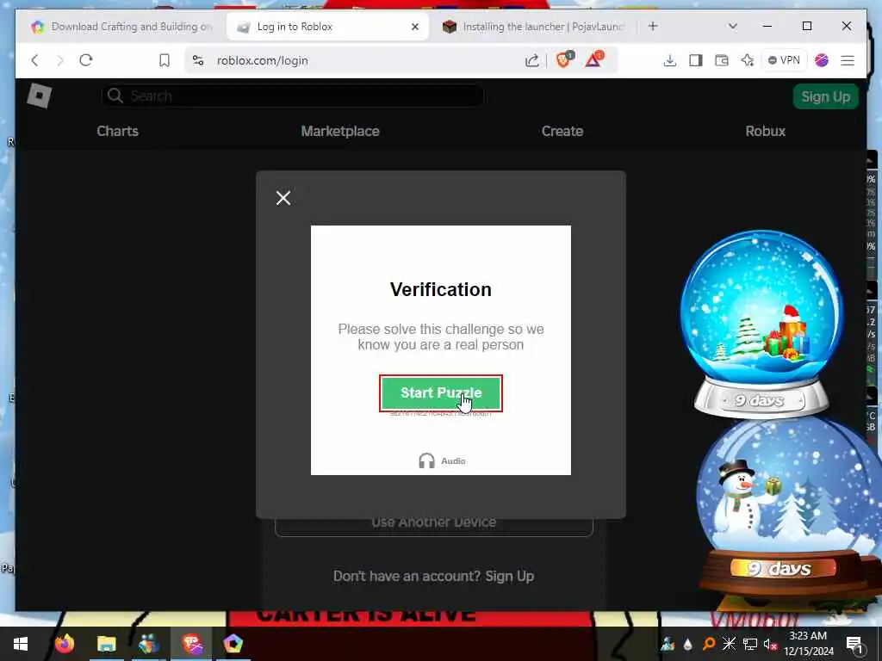Click the upper snow globe widget
This screenshot has height=661, width=882.
761,324
